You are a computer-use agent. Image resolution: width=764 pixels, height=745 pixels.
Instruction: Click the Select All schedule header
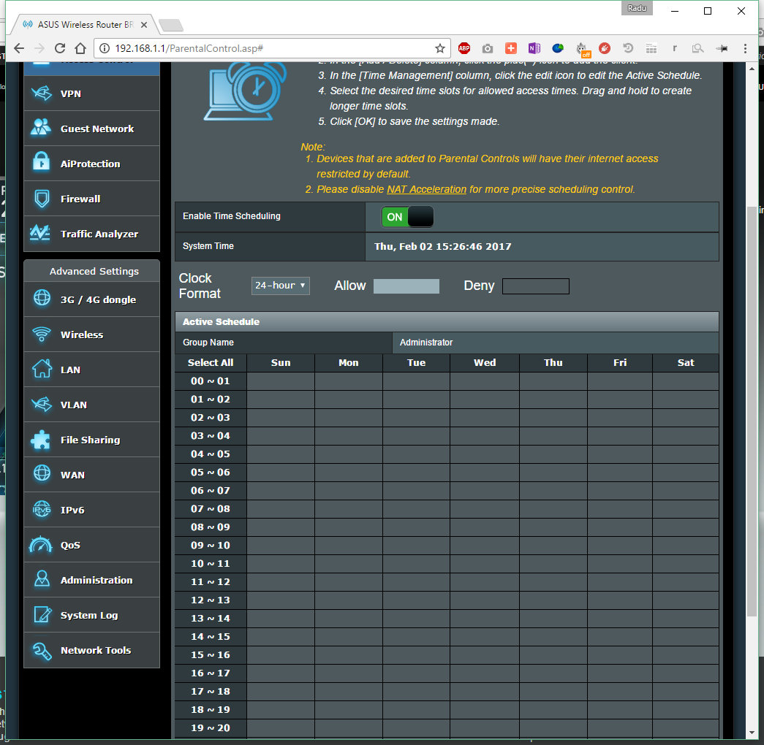click(x=211, y=363)
